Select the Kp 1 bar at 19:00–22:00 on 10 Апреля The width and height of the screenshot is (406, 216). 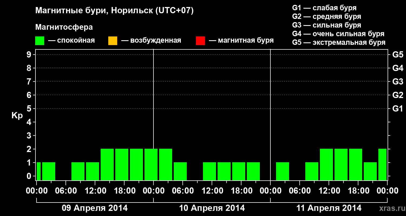coord(253,171)
